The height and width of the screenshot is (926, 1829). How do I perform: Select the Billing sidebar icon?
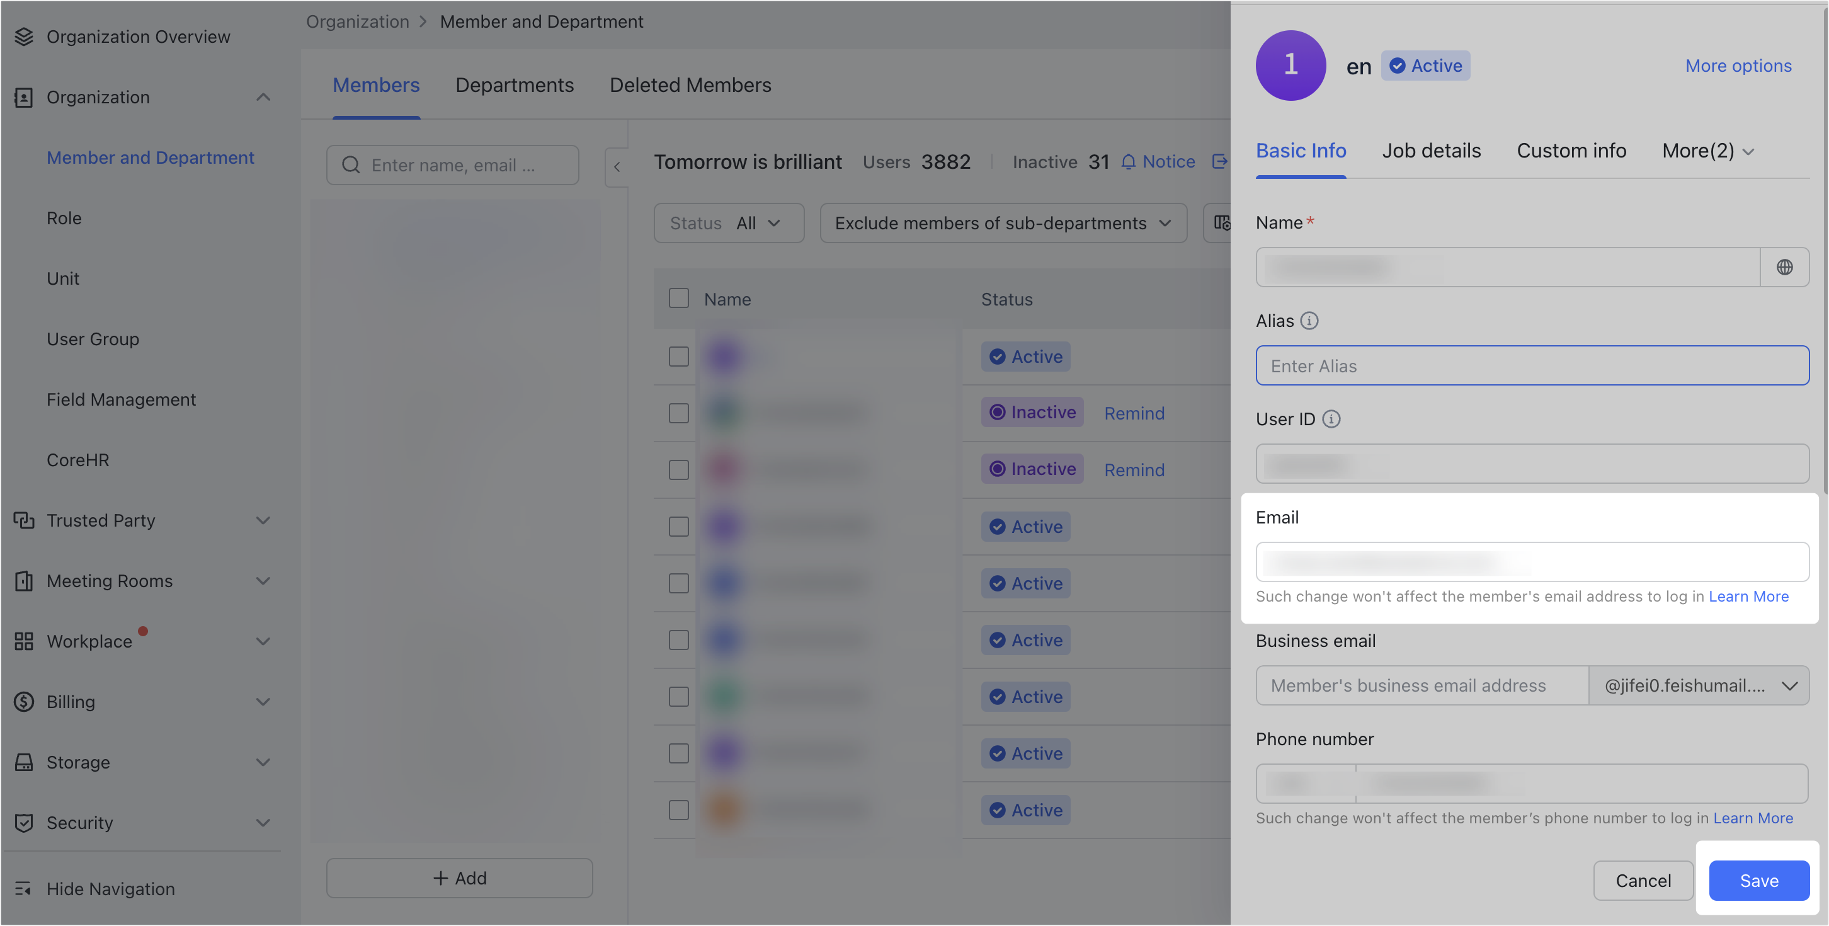[22, 702]
